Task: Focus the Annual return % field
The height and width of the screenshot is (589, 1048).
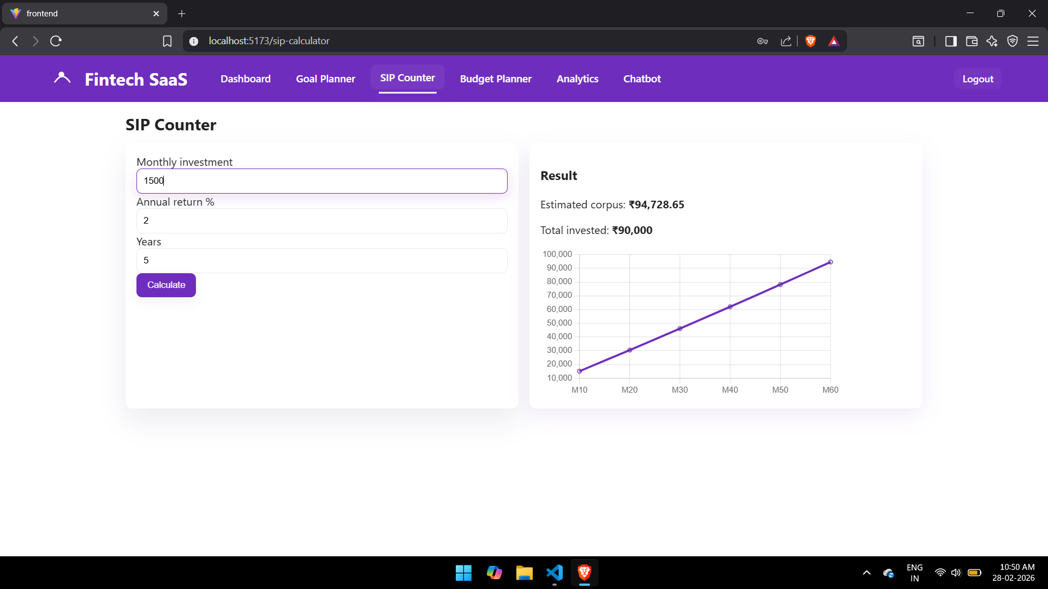Action: coord(321,221)
